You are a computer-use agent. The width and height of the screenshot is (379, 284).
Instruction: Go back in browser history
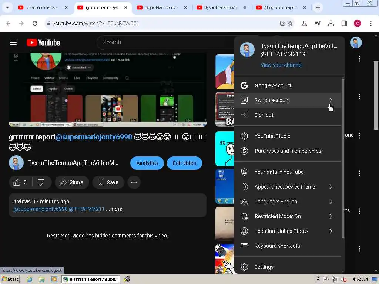coord(8,23)
